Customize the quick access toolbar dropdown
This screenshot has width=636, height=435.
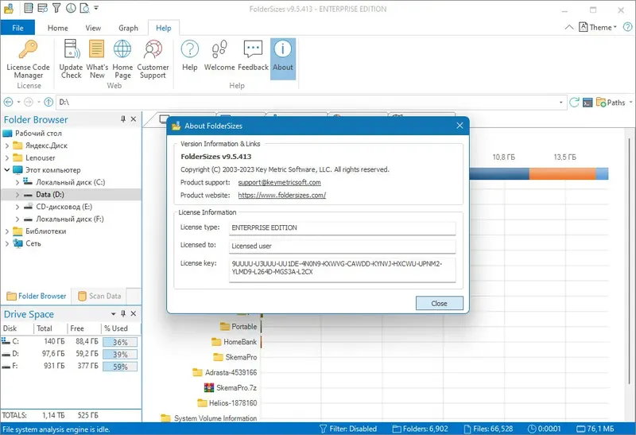[96, 8]
